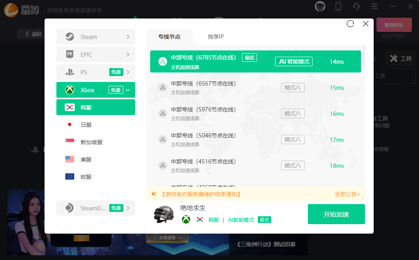
Task: Open the 游戏官方服务器维护结束通知 announcement
Action: point(201,194)
